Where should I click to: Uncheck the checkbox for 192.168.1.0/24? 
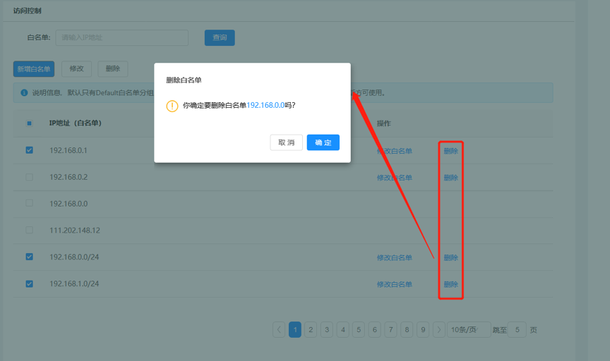tap(29, 283)
